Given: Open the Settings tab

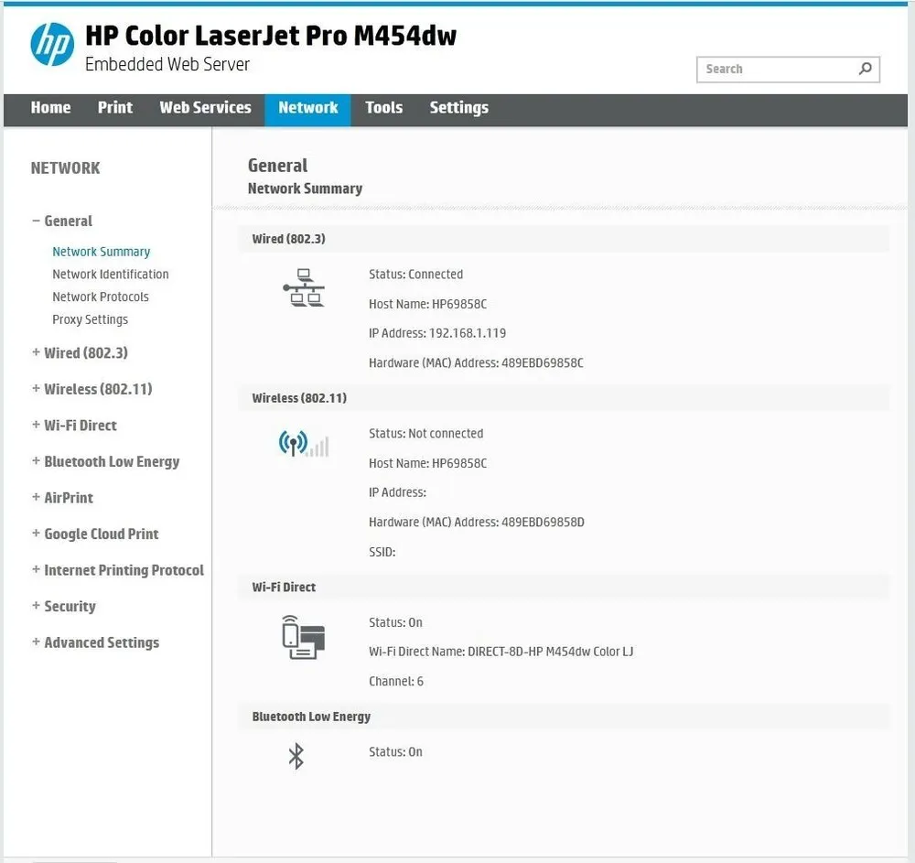Looking at the screenshot, I should point(459,108).
